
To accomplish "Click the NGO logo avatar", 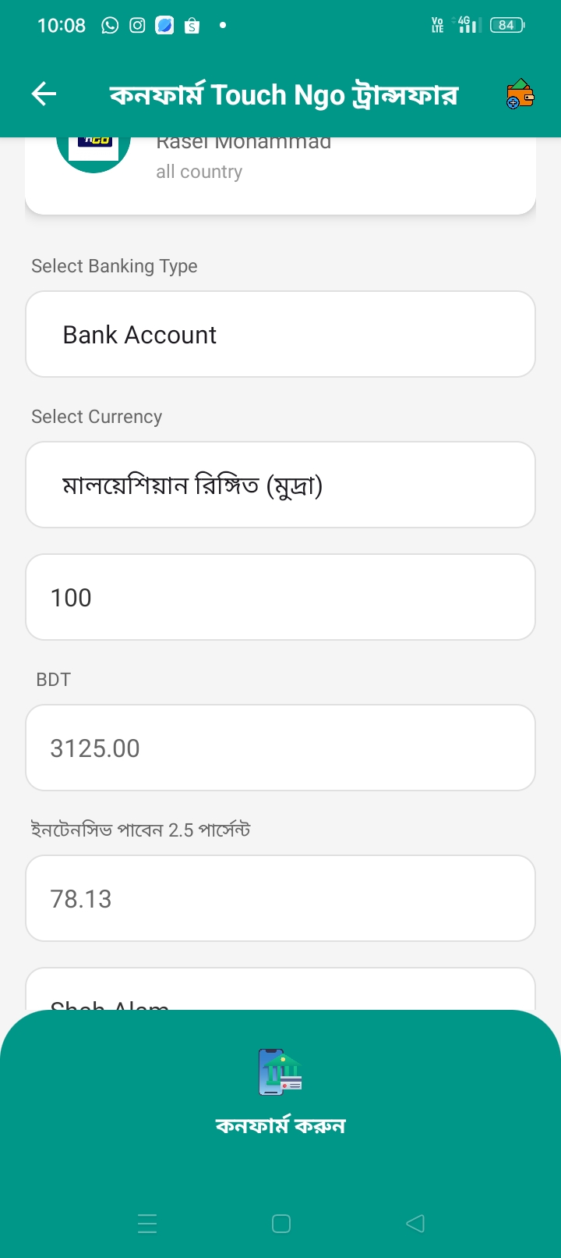I will [x=94, y=148].
